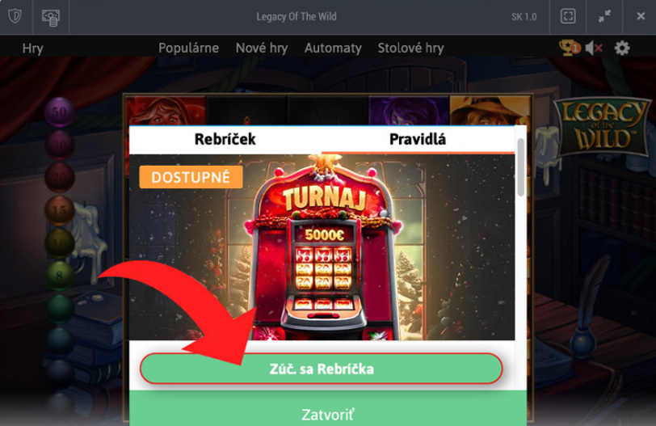Switch to the Pravidlá tab
Screen dimensions: 656x426
pos(418,139)
